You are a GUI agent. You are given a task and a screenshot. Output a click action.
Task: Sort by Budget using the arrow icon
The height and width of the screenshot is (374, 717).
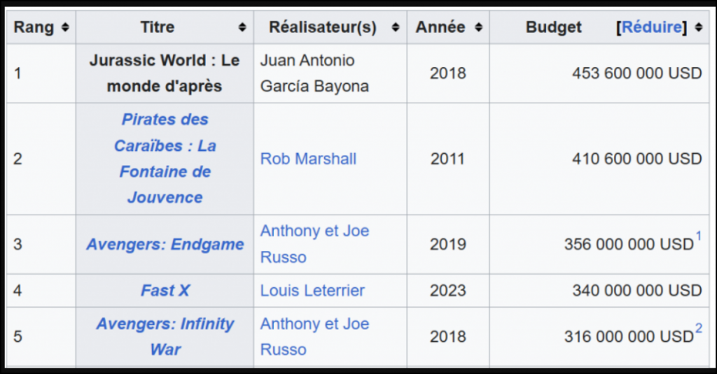698,27
